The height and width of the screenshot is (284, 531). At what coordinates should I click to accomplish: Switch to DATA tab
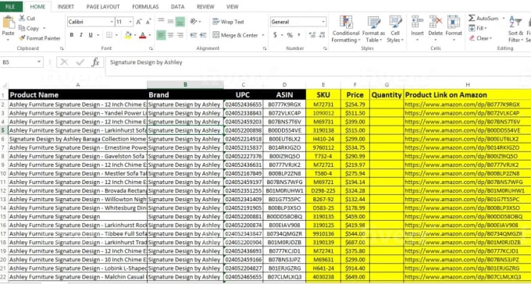pyautogui.click(x=177, y=7)
